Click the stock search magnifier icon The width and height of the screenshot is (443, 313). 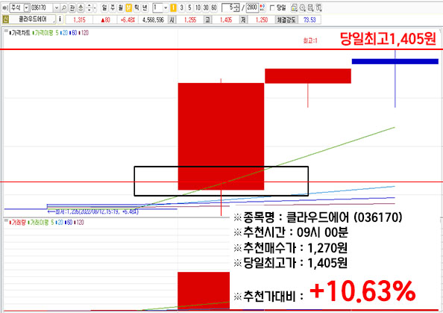pyautogui.click(x=64, y=8)
